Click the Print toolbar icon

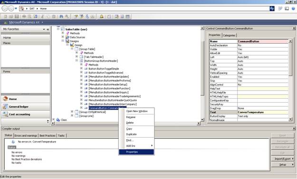coord(24,17)
